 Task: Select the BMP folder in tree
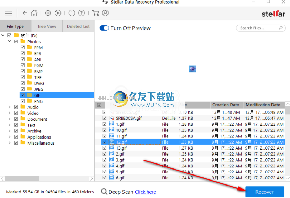pyautogui.click(x=38, y=72)
